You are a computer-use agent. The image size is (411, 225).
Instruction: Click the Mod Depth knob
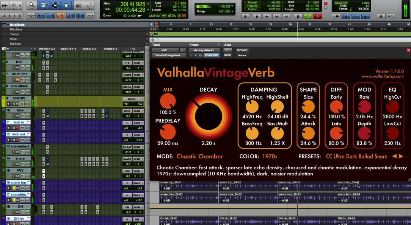[364, 133]
